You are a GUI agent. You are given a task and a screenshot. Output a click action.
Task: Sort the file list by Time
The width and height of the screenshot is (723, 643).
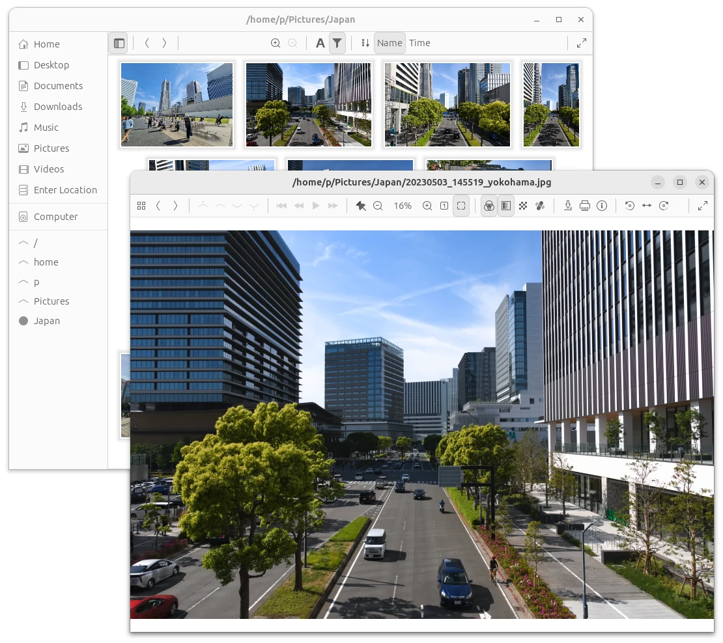point(419,43)
